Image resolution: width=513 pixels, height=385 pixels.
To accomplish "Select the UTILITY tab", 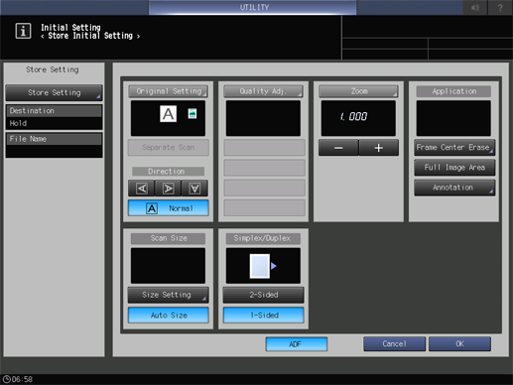I will [x=253, y=7].
